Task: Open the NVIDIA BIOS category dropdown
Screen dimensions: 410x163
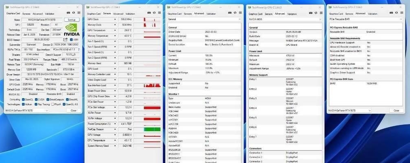Action: click(285, 20)
